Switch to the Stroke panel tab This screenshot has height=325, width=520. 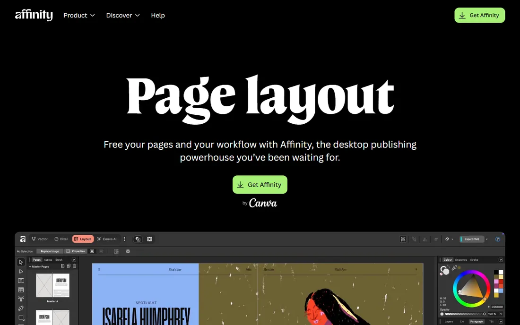click(474, 260)
